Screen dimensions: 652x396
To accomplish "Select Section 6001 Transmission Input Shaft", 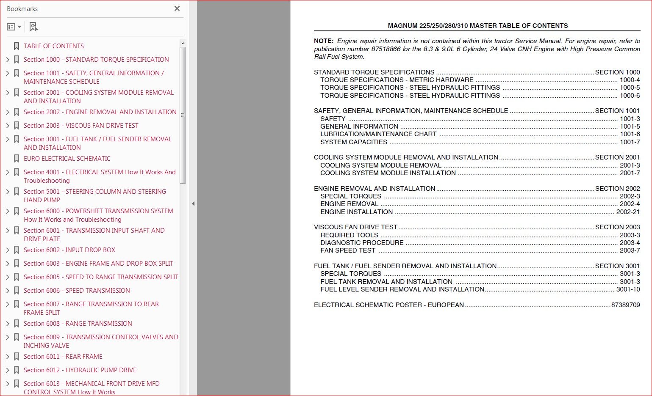I will [x=94, y=235].
